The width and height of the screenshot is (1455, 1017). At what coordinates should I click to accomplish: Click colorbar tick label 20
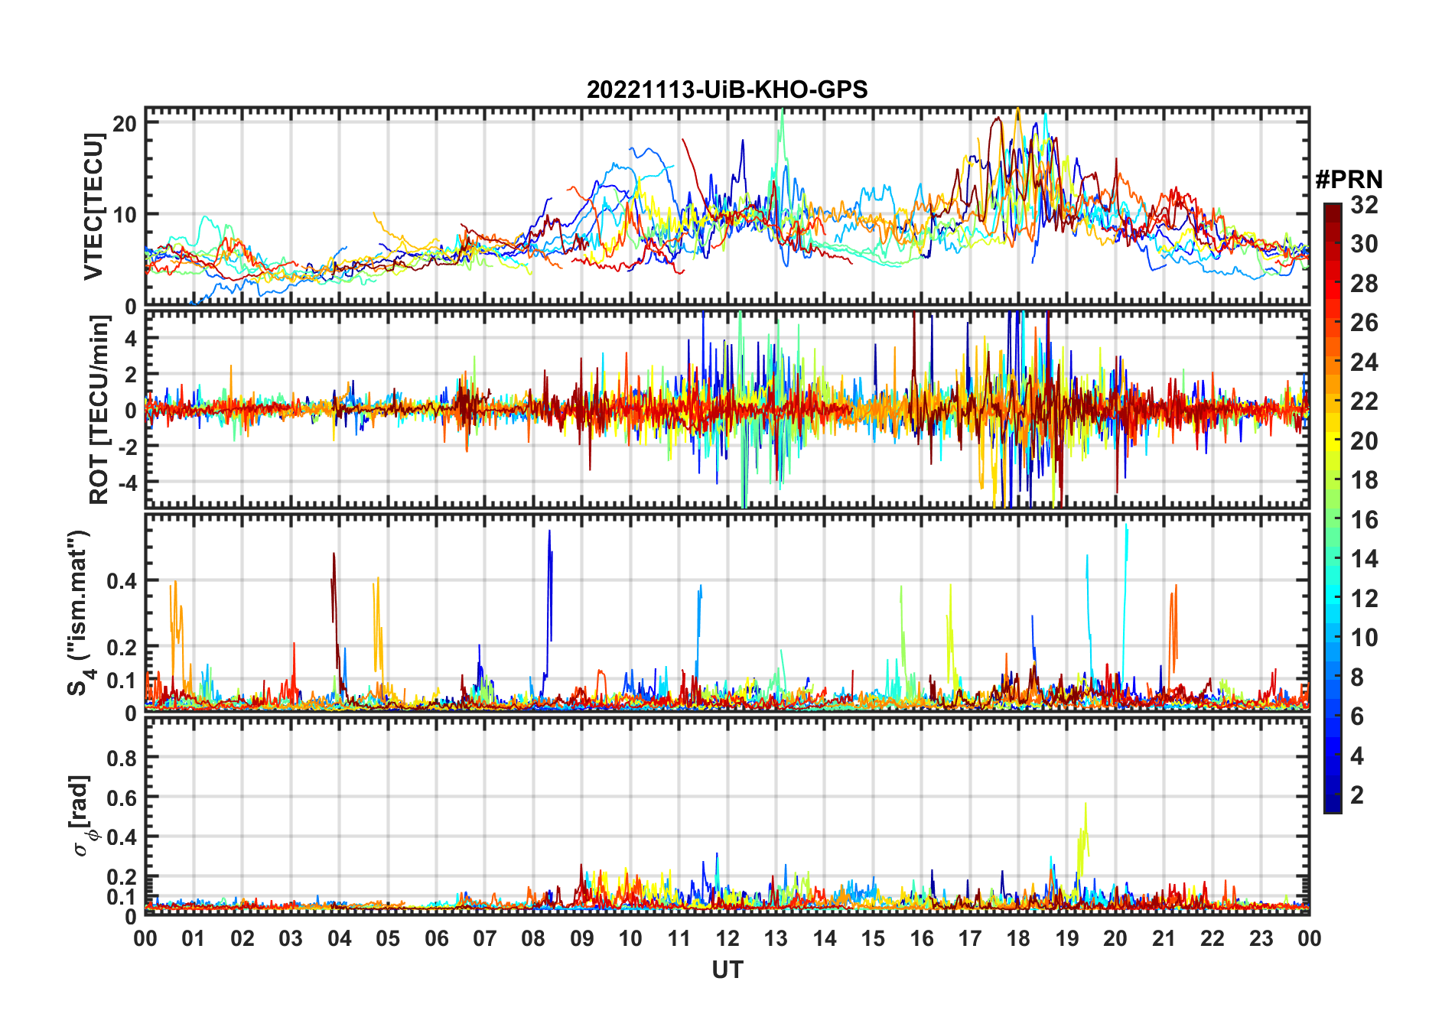(x=1364, y=441)
